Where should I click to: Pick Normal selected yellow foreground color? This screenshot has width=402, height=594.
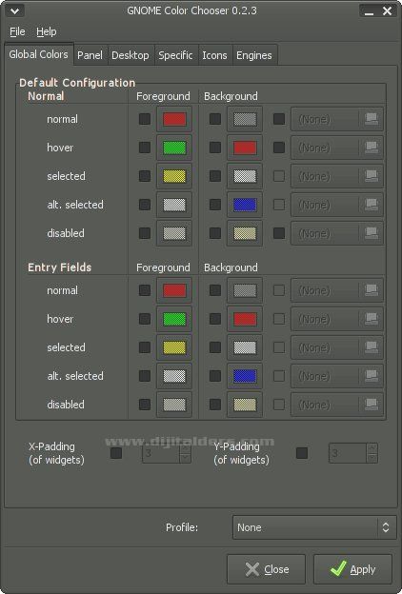[174, 176]
